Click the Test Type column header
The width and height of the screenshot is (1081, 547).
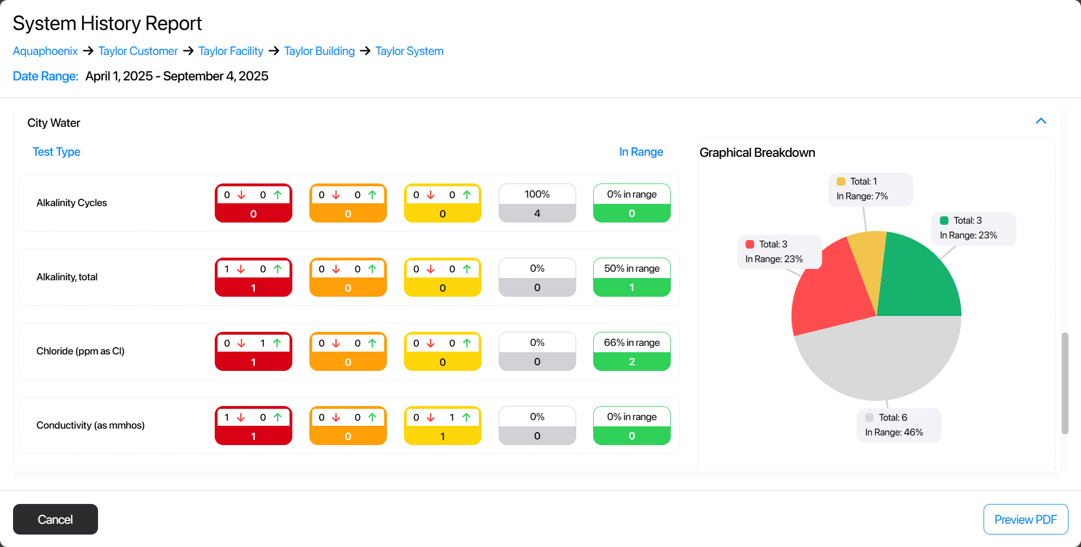click(x=56, y=152)
